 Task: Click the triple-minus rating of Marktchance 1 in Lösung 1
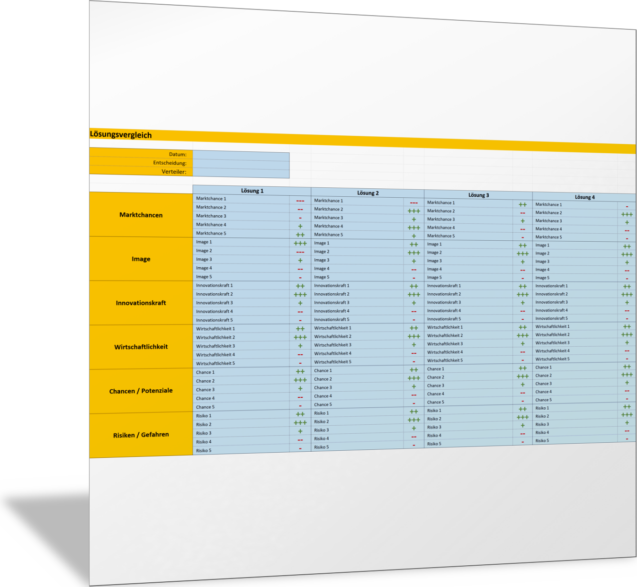point(300,201)
